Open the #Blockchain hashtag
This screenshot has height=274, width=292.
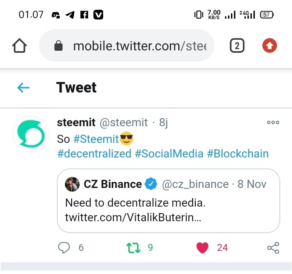[x=238, y=154]
